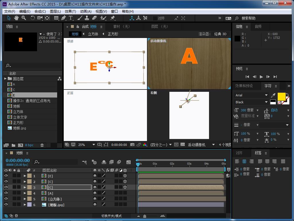This screenshot has height=221, width=294.
Task: Expand layer 1 [E] properties
Action: [25, 176]
